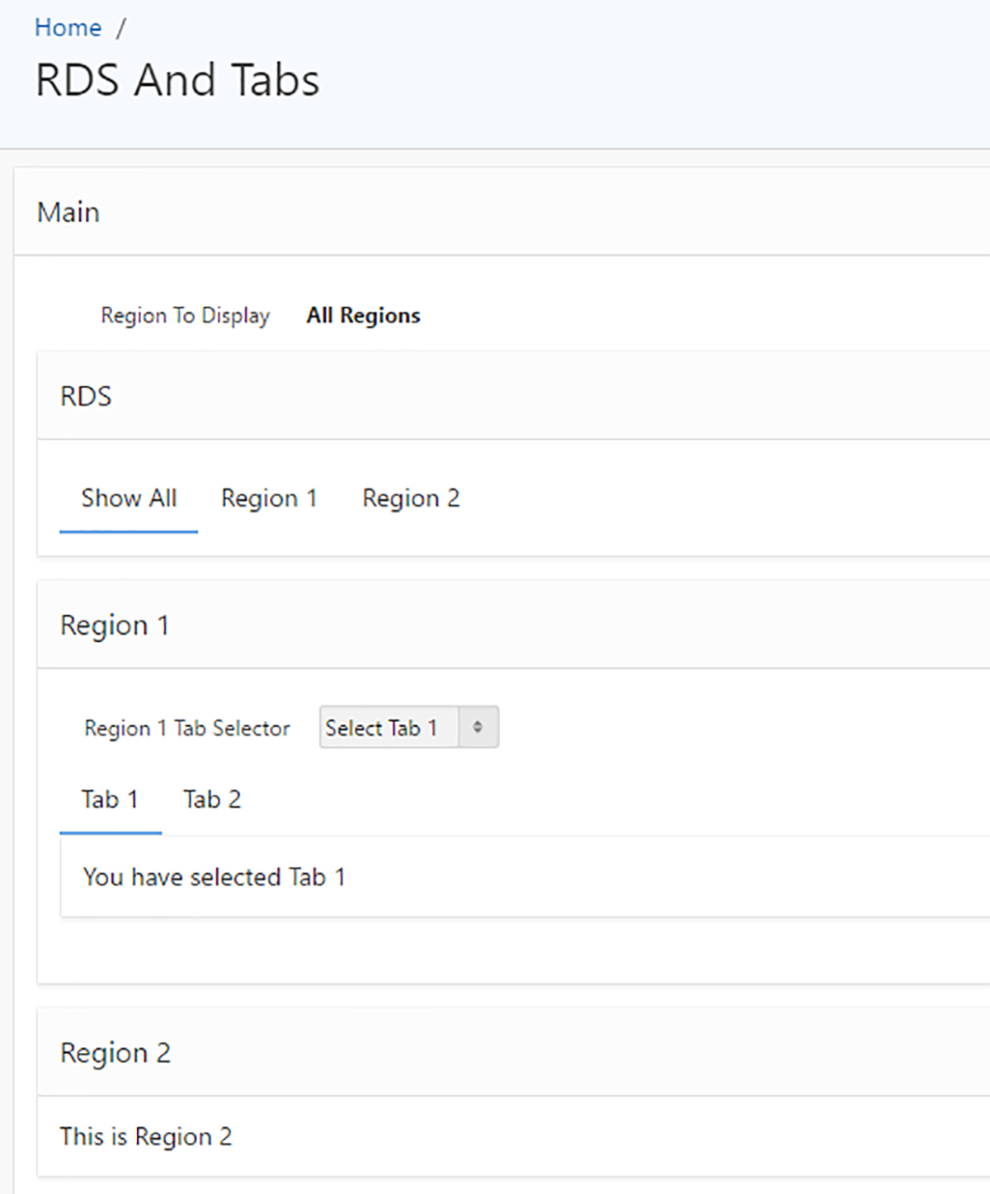Click the underline indicator beneath Show All
This screenshot has width=990, height=1194.
click(129, 531)
